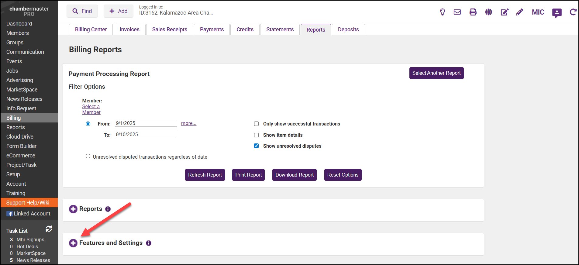The image size is (579, 265).
Task: Expand the Reports section plus icon
Action: tap(73, 209)
